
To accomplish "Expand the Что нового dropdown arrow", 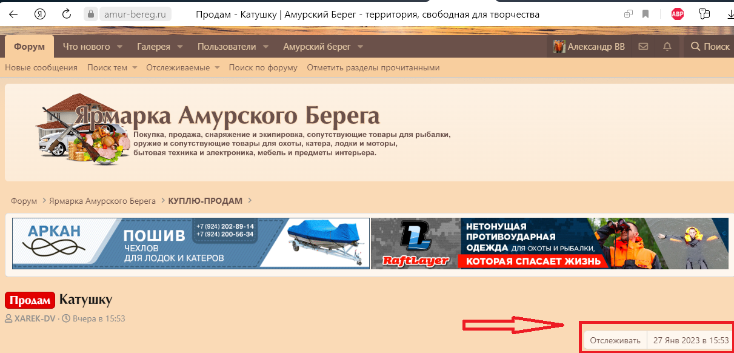I will click(x=119, y=47).
